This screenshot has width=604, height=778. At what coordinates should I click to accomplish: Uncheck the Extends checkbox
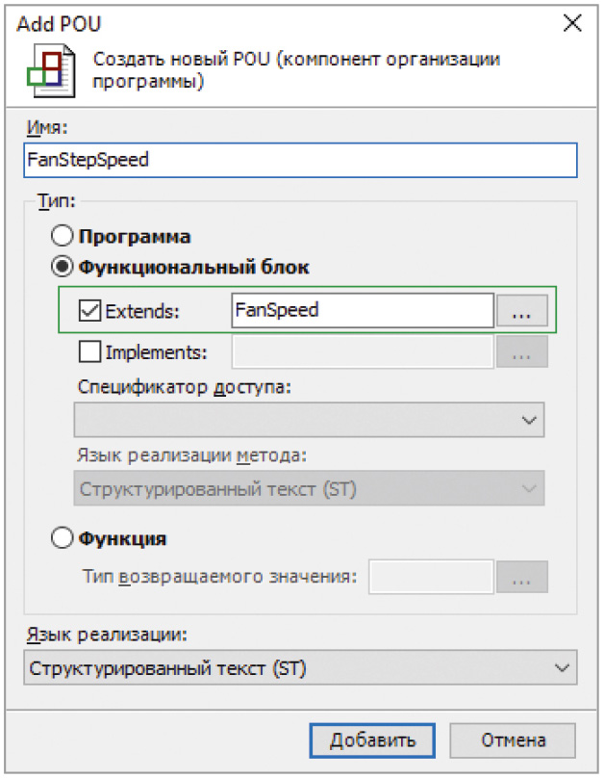[x=89, y=311]
